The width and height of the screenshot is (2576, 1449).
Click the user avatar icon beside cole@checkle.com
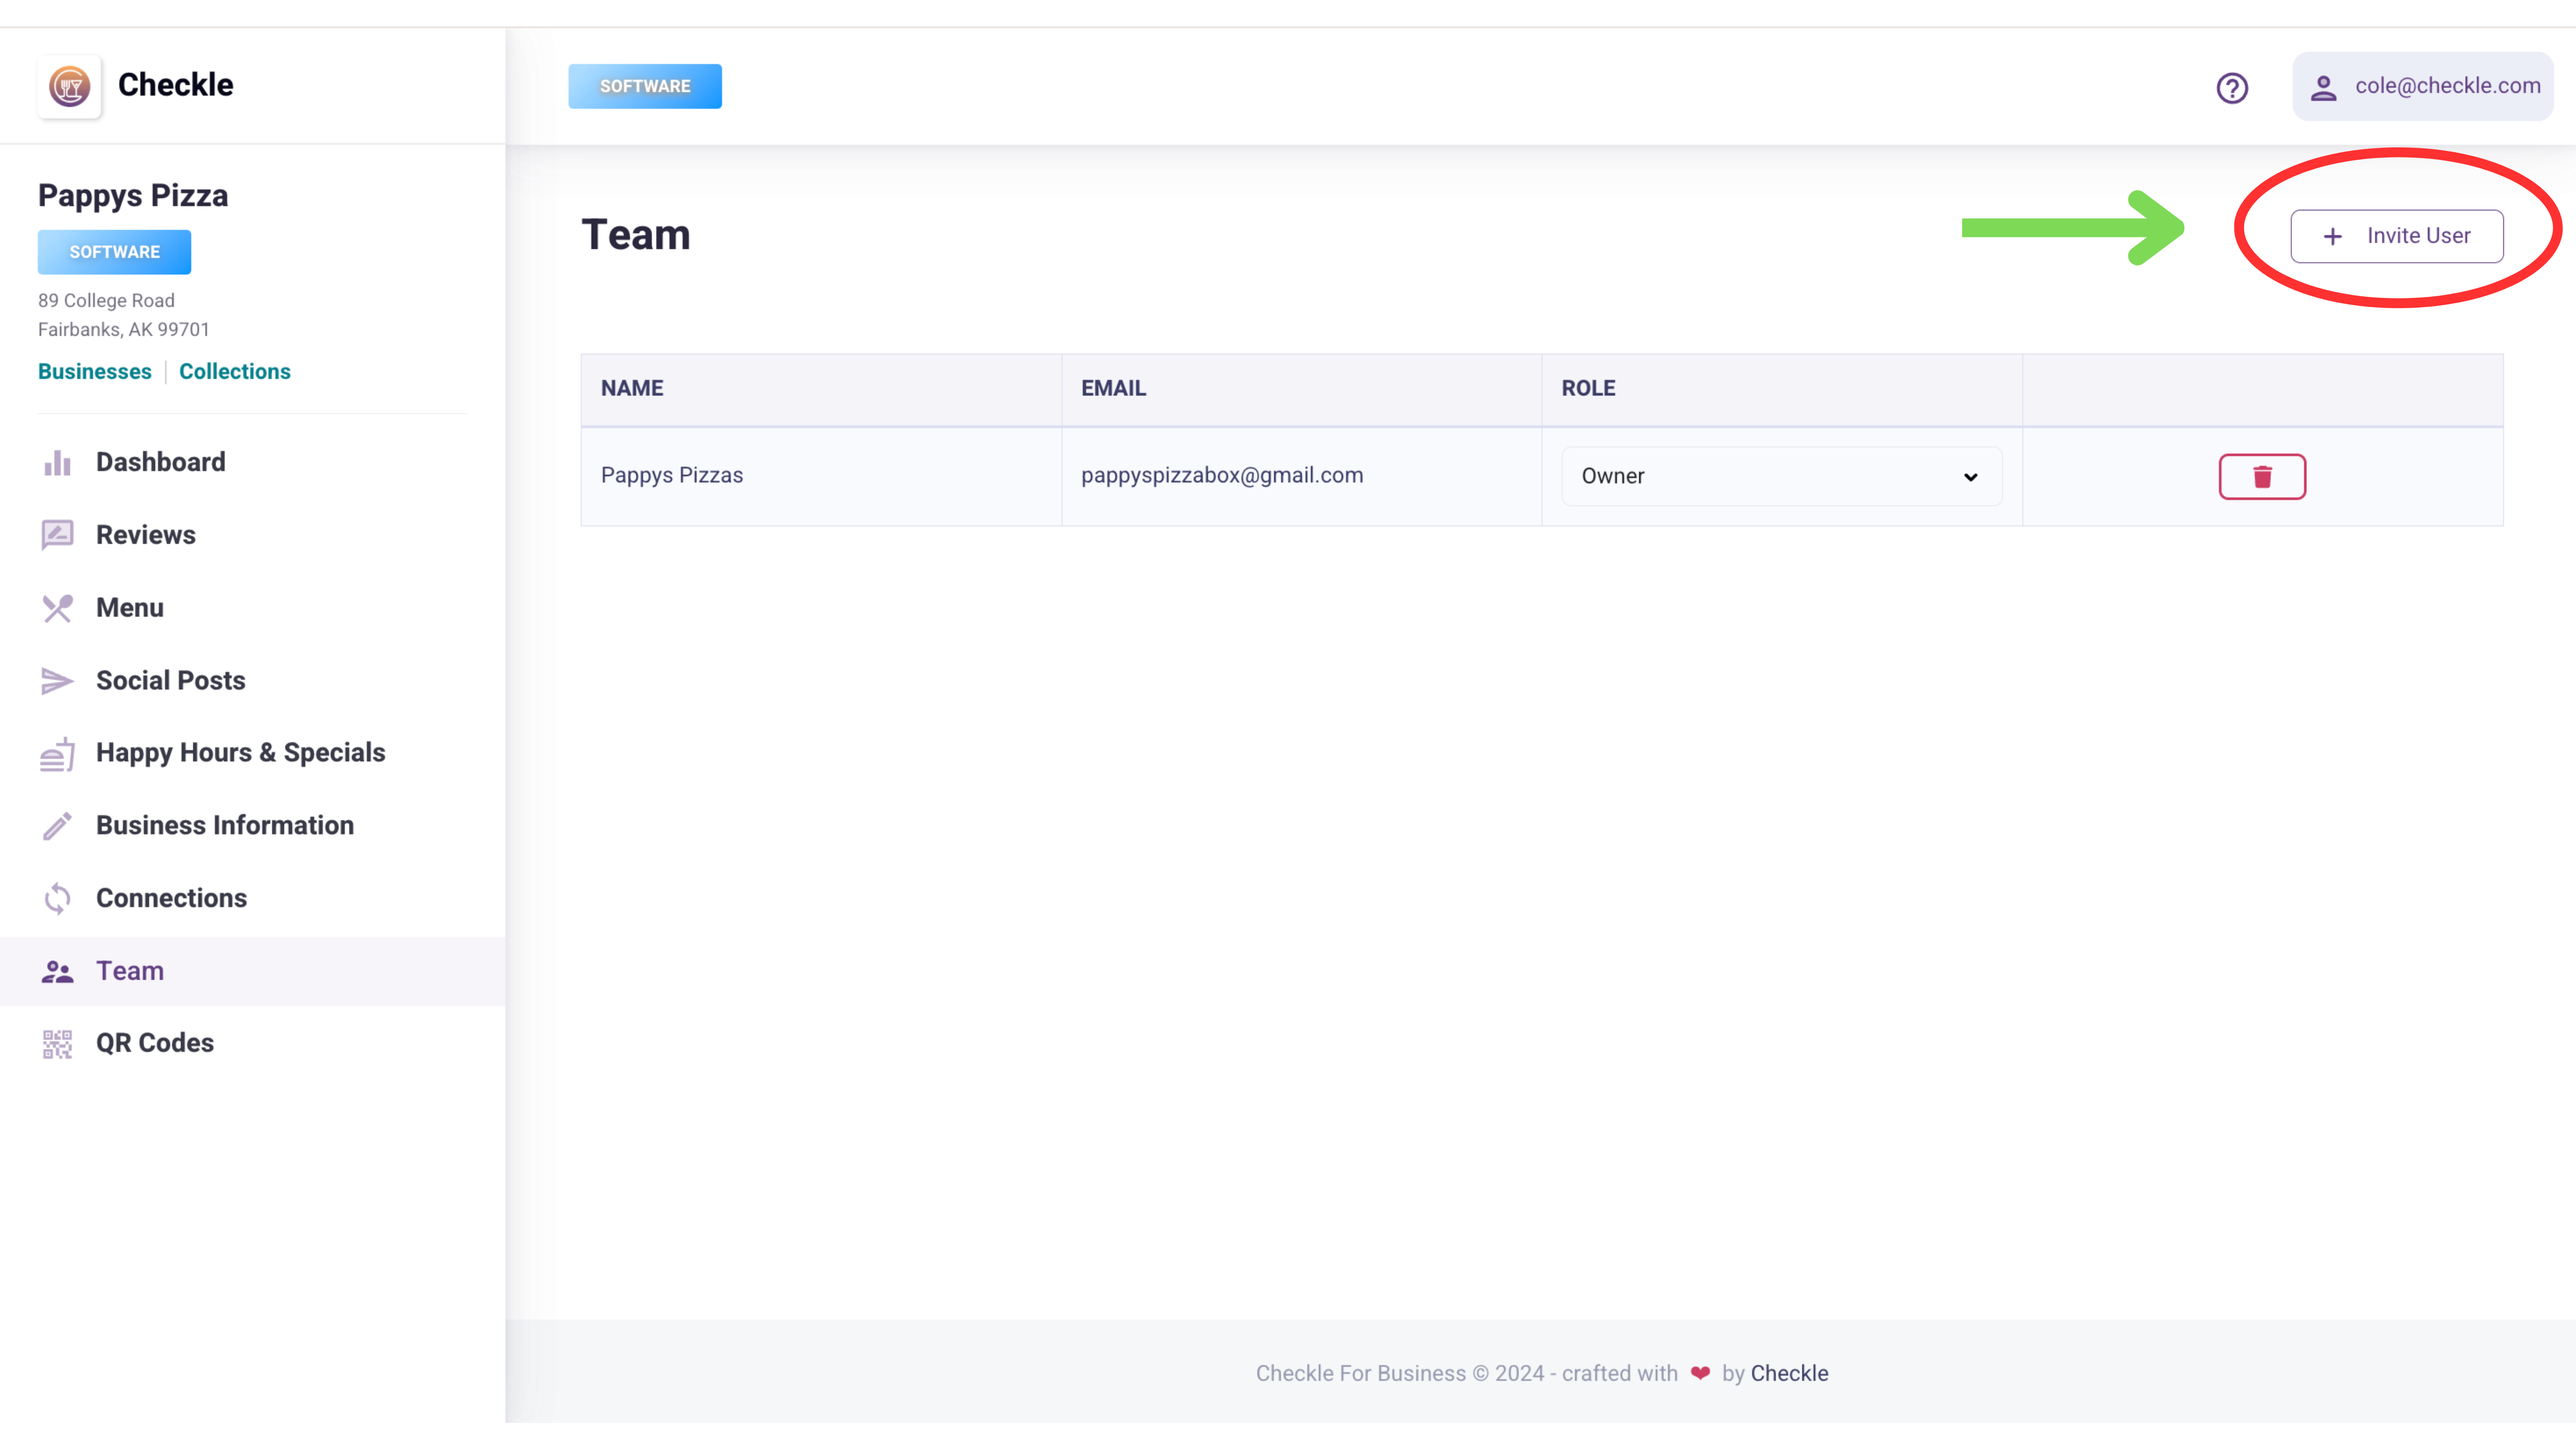2323,88
